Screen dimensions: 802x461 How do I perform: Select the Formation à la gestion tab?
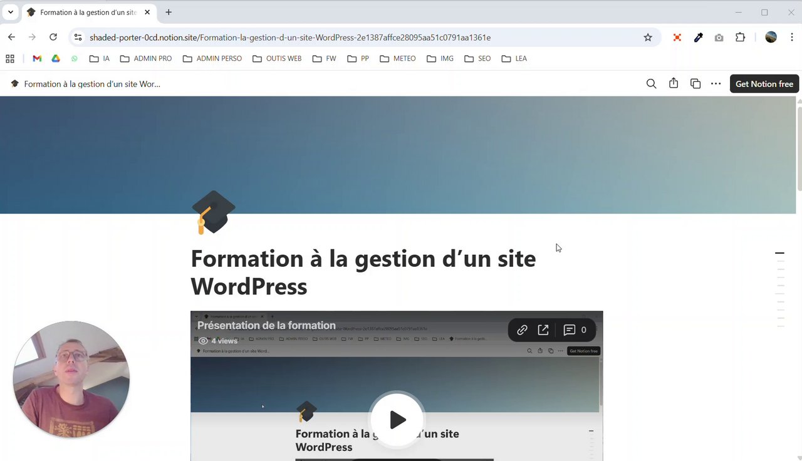[88, 12]
